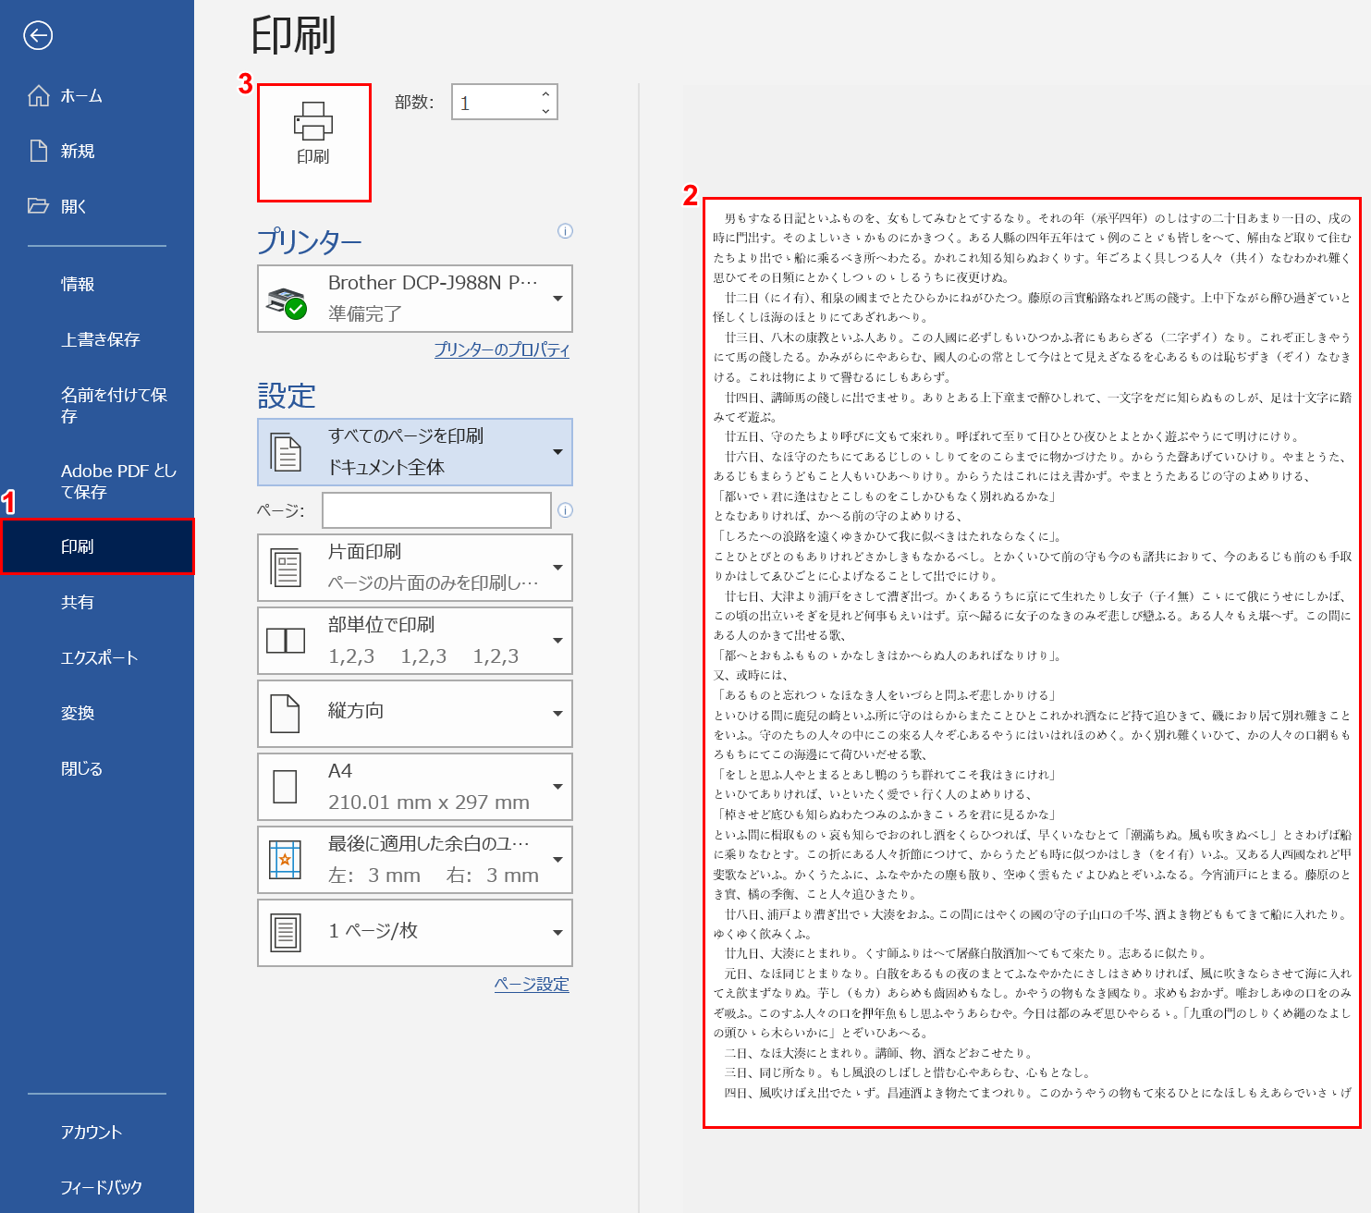1371x1213 pixels.
Task: Click the info icon beside pages field
Action: click(x=565, y=510)
